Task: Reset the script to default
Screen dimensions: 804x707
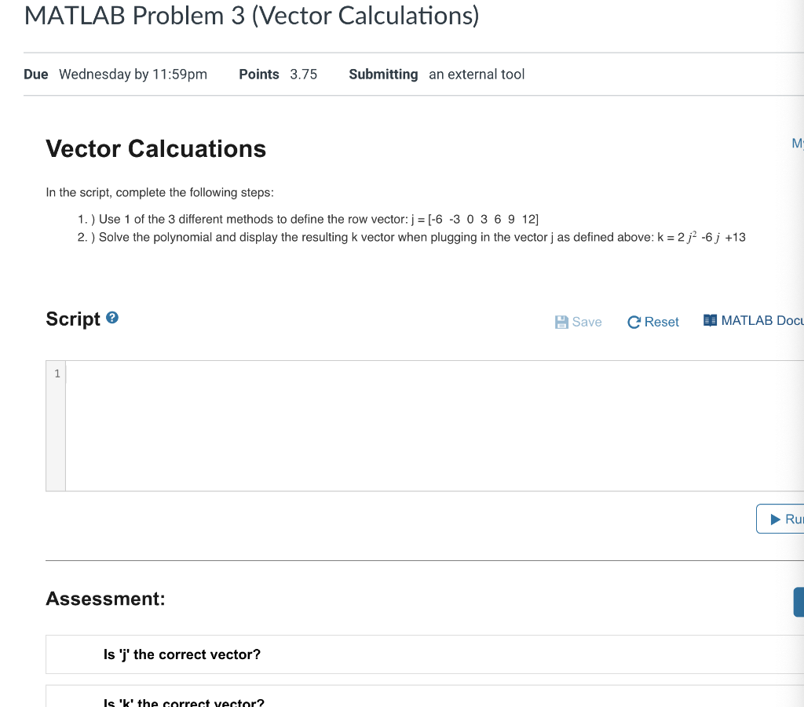Action: coord(652,322)
